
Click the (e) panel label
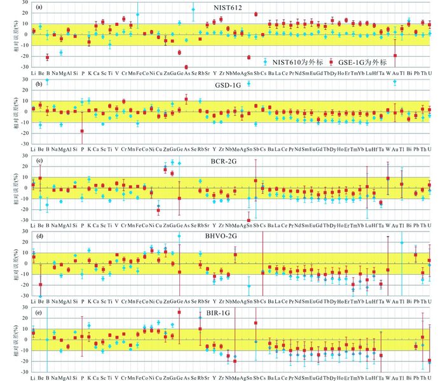coord(40,312)
